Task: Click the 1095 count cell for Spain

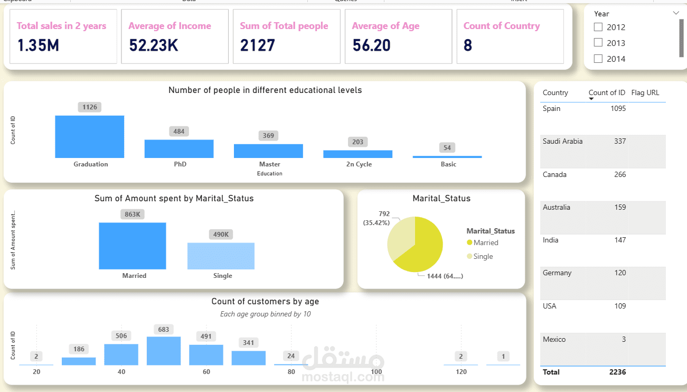Action: (x=617, y=109)
